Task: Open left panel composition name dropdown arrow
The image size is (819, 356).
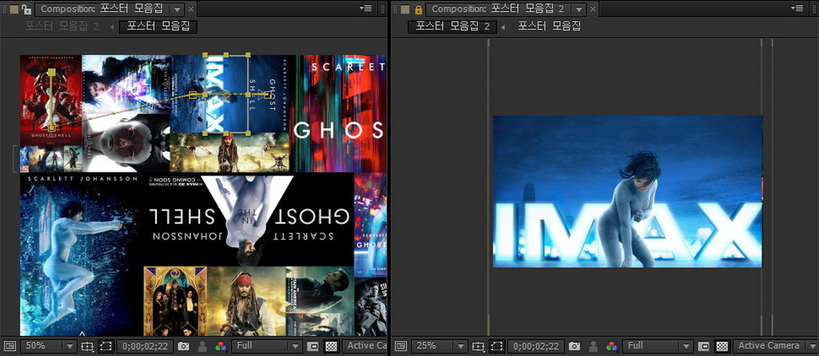Action: tap(177, 10)
